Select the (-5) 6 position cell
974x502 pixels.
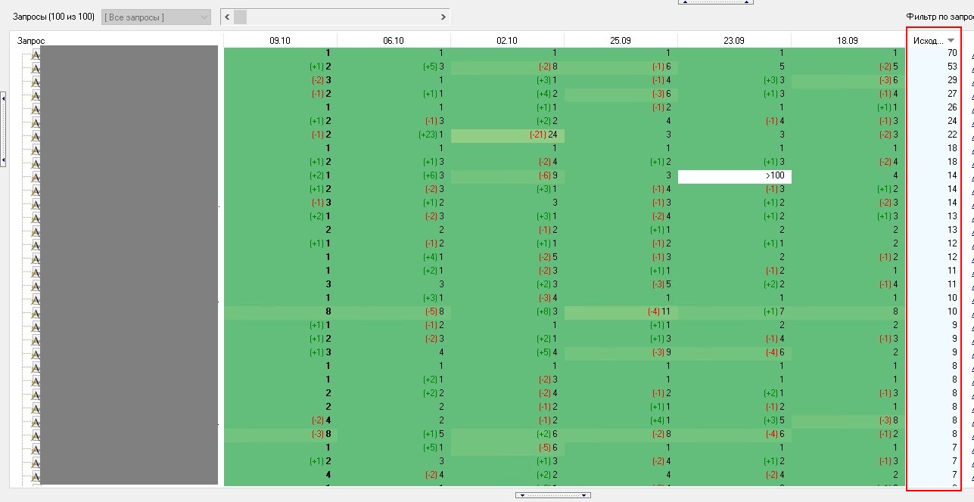[508, 448]
